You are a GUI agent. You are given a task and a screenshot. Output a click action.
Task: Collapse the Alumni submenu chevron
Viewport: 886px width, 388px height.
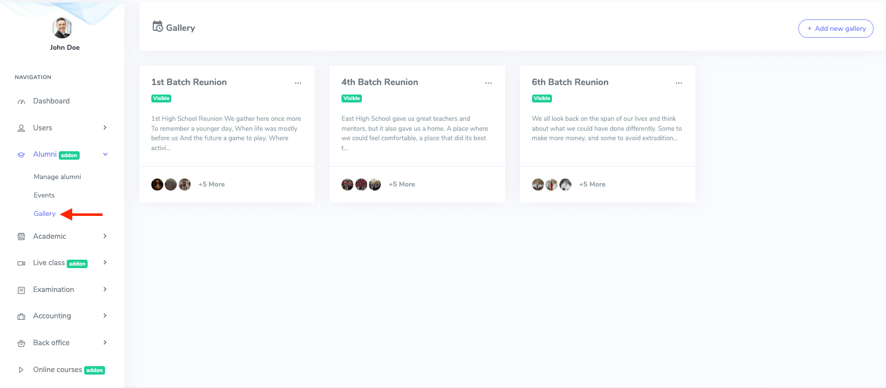105,154
